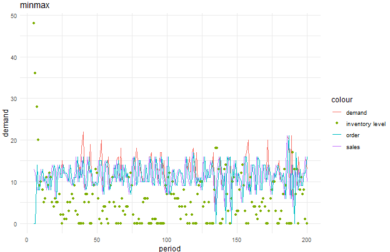Image resolution: width=390 pixels, height=252 pixels.
Task: Click the x-axis tick label 200
Action: click(x=307, y=239)
